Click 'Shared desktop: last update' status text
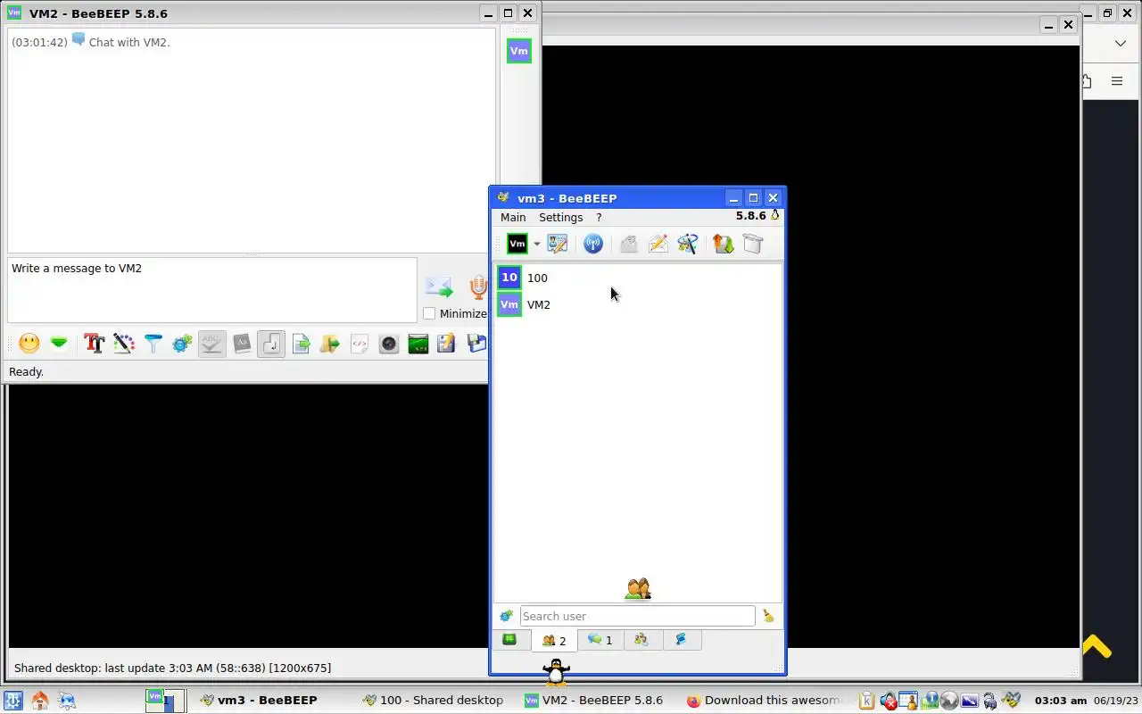The image size is (1142, 714). pos(172,668)
